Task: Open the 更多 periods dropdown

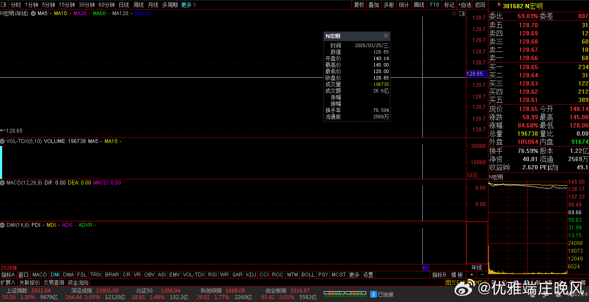Action: (x=188, y=5)
